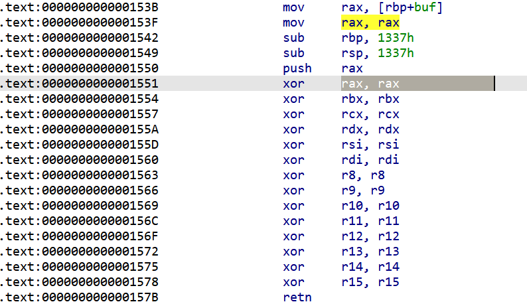Click the r11, r11 operand
This screenshot has width=527, height=304.
pos(370,221)
